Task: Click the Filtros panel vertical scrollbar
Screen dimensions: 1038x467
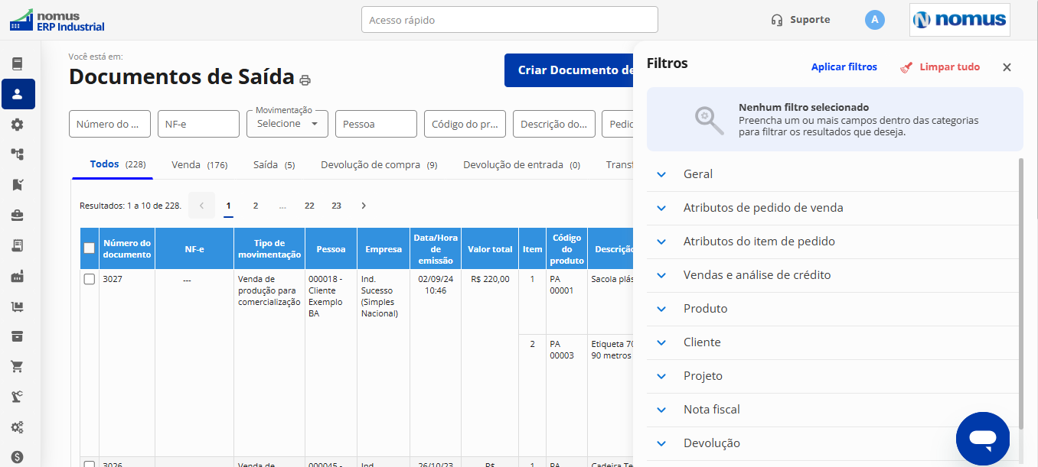Action: tap(1021, 293)
